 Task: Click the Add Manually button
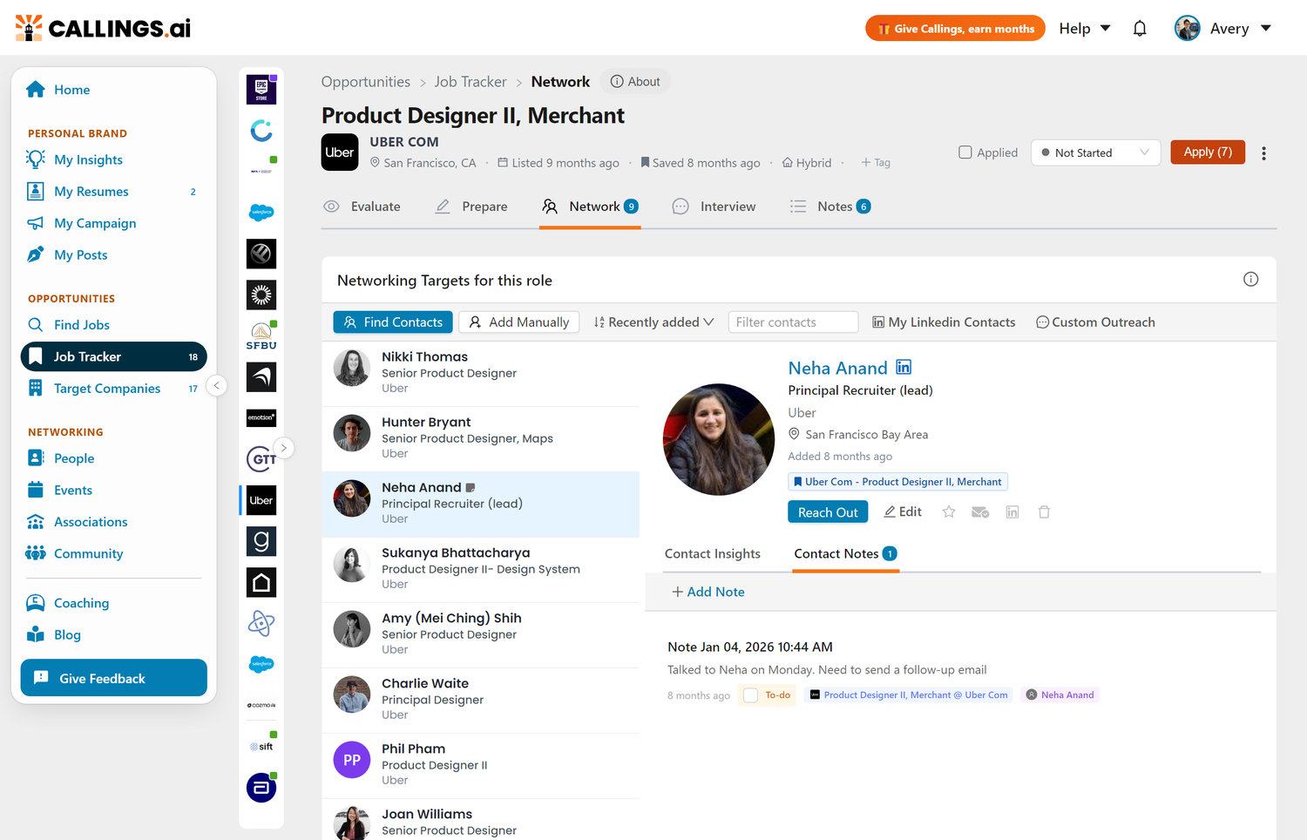click(x=519, y=322)
